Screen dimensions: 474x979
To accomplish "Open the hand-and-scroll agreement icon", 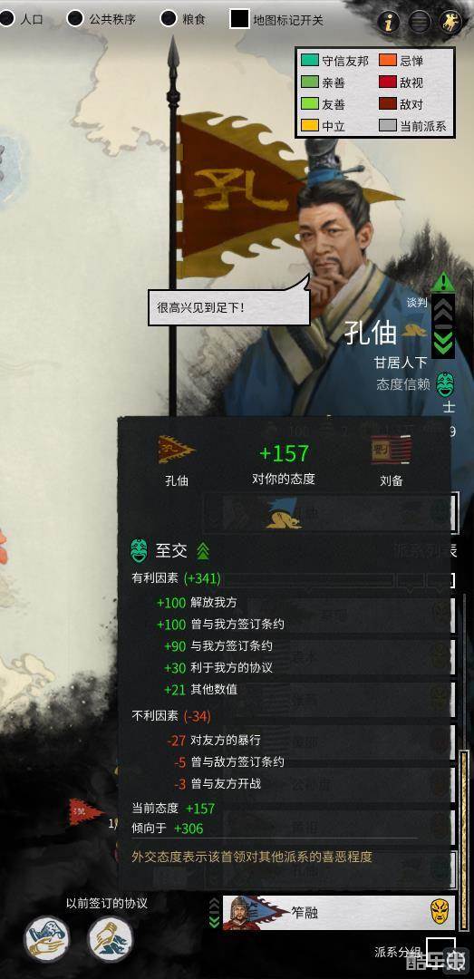I will (47, 938).
